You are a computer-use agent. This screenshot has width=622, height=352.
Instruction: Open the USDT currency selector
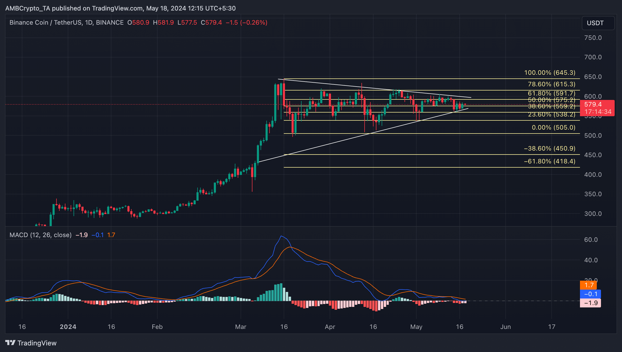coord(598,23)
